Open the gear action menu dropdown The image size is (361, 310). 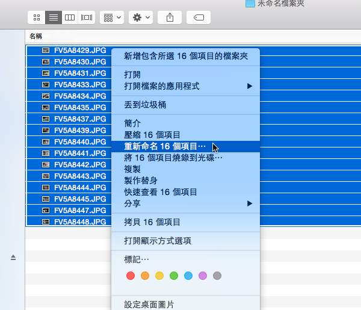141,17
